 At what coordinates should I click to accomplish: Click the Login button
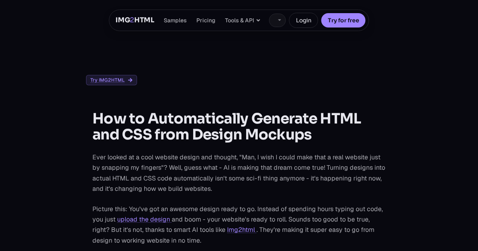tap(304, 20)
